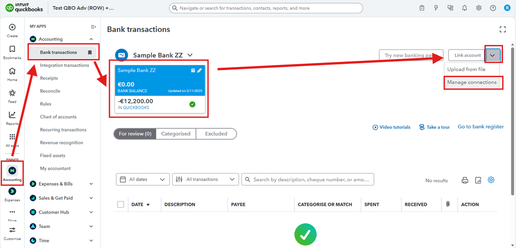Screen dimensions: 516x248
Task: Click the top navigation search field
Action: tap(266, 8)
